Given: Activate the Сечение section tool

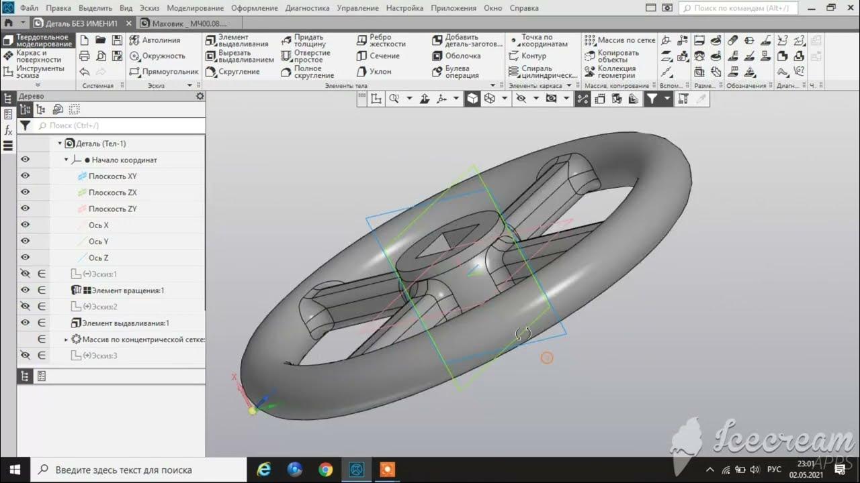Looking at the screenshot, I should coord(378,56).
